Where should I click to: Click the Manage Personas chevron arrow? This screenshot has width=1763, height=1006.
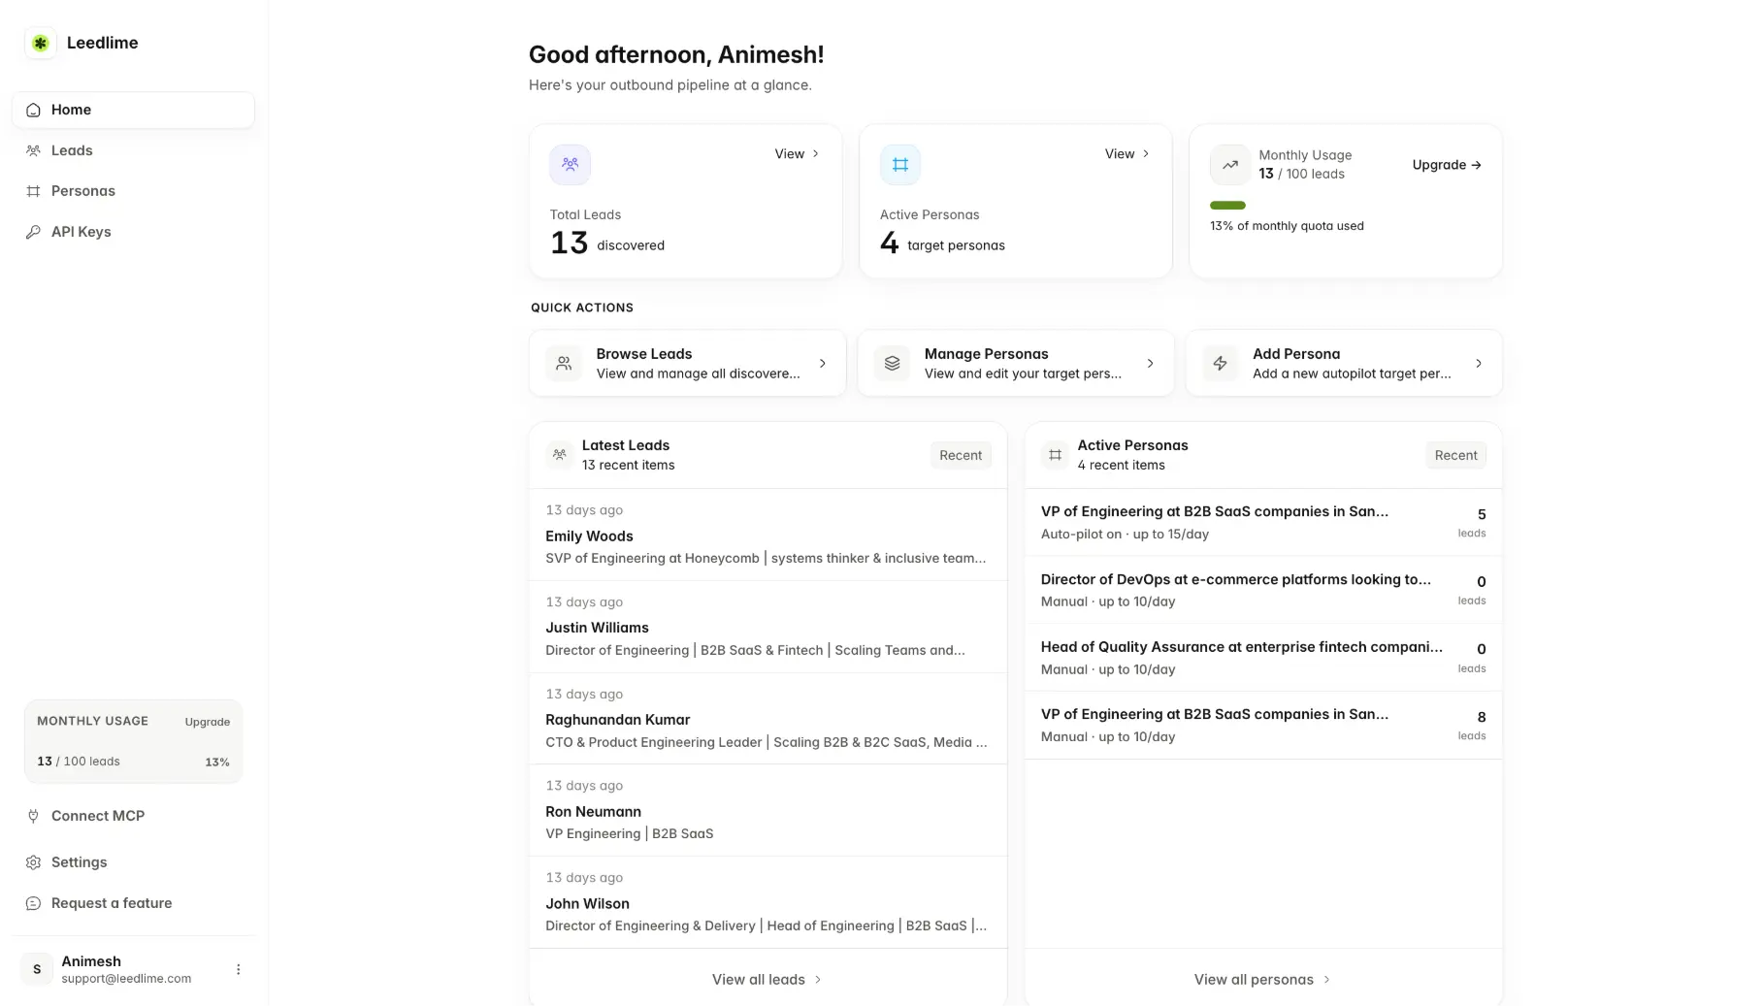point(1150,363)
